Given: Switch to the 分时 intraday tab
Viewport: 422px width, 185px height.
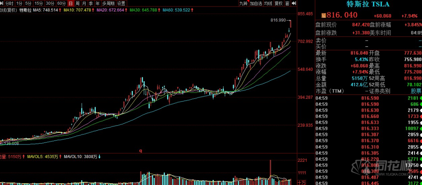Looking at the screenshot, I should [9, 4].
